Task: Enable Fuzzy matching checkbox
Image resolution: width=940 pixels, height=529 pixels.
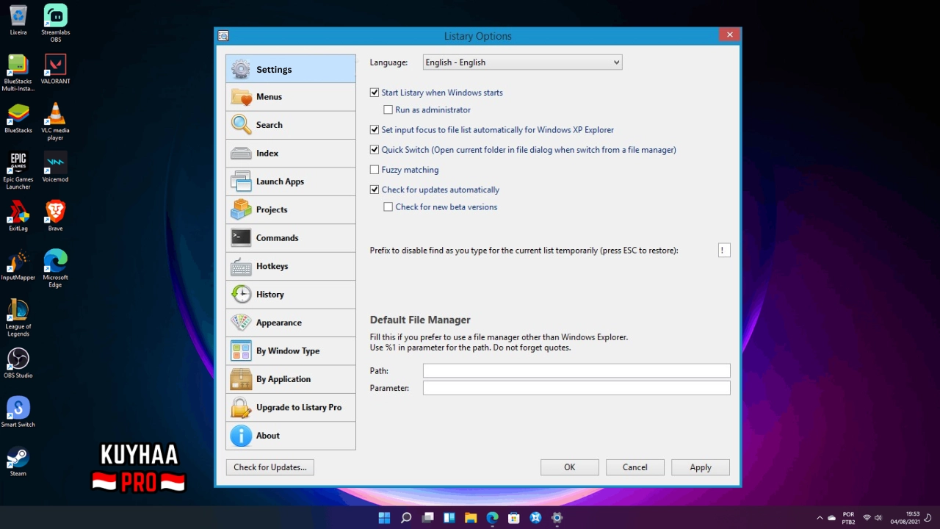Action: 375,169
